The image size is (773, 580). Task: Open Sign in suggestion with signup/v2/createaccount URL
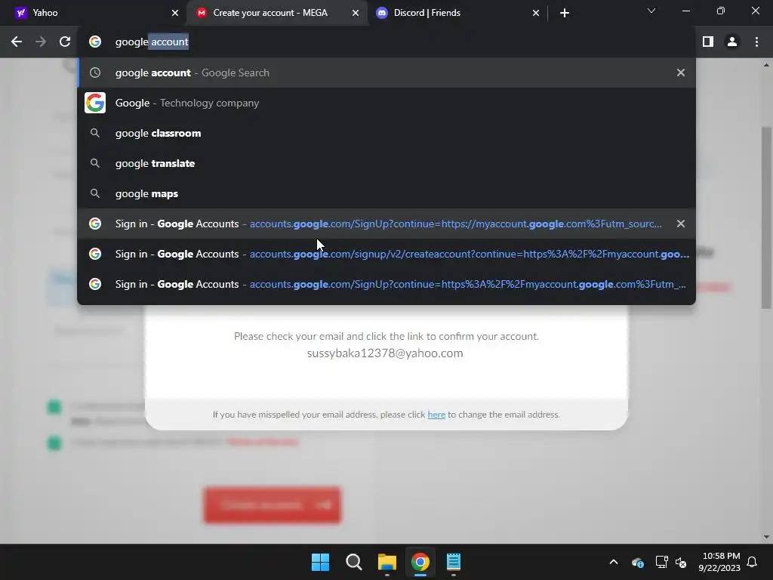tap(386, 254)
